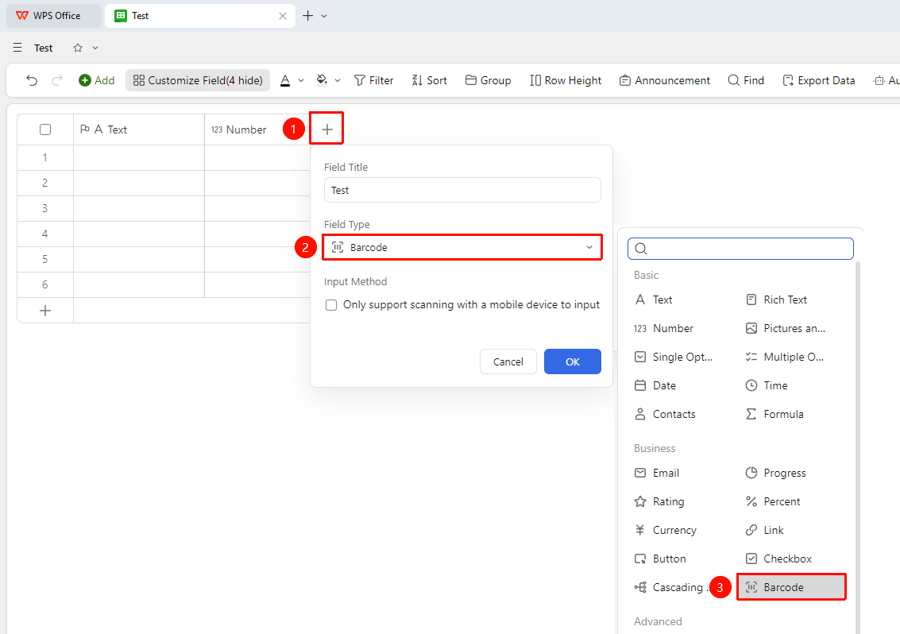Enable mobile-only scanning input checkbox
This screenshot has height=634, width=900.
click(x=331, y=305)
